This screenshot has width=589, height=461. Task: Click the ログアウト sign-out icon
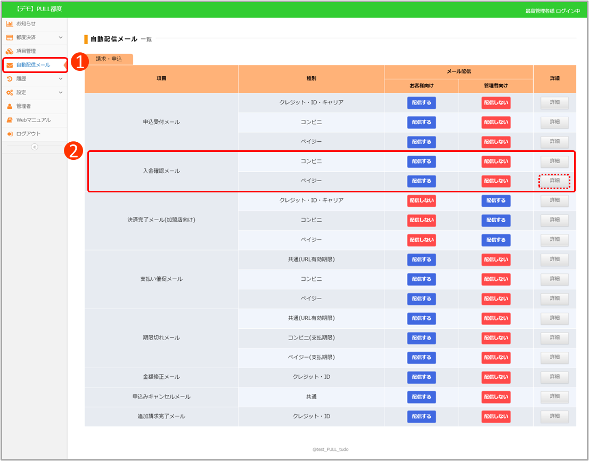point(10,134)
